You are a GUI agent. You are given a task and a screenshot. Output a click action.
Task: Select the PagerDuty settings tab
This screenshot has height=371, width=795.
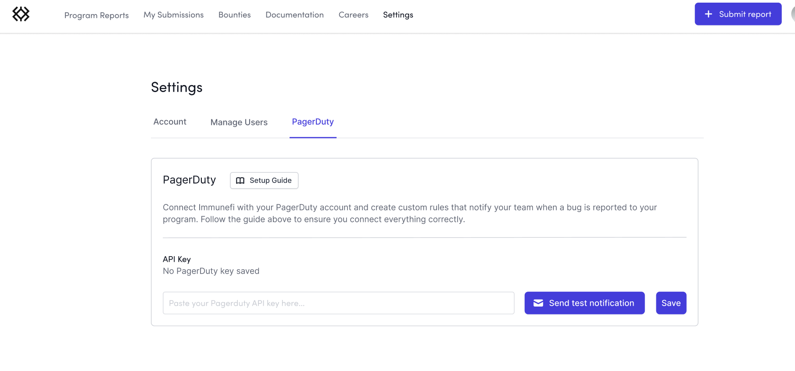[313, 122]
